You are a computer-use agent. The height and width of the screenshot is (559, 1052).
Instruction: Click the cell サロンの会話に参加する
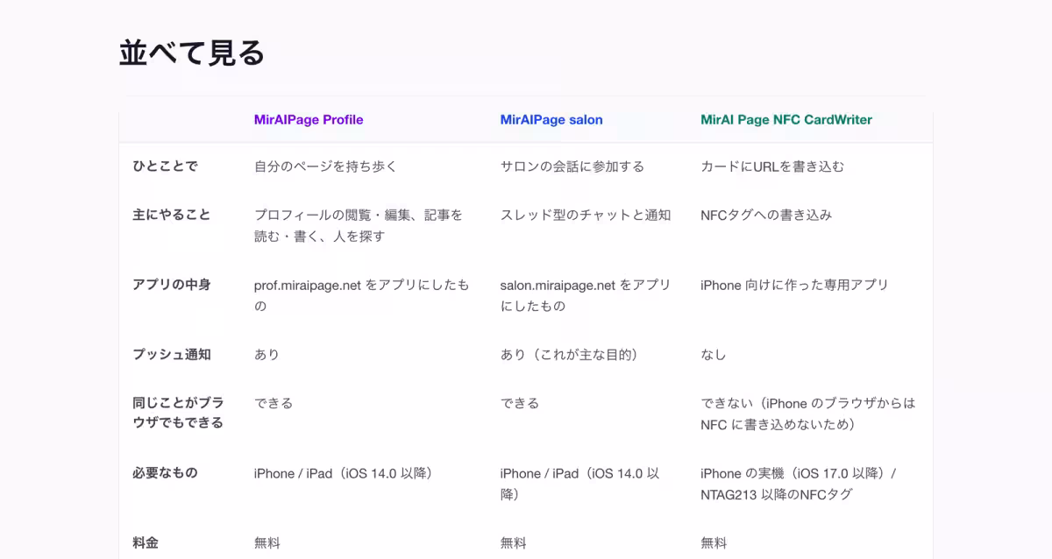click(572, 166)
